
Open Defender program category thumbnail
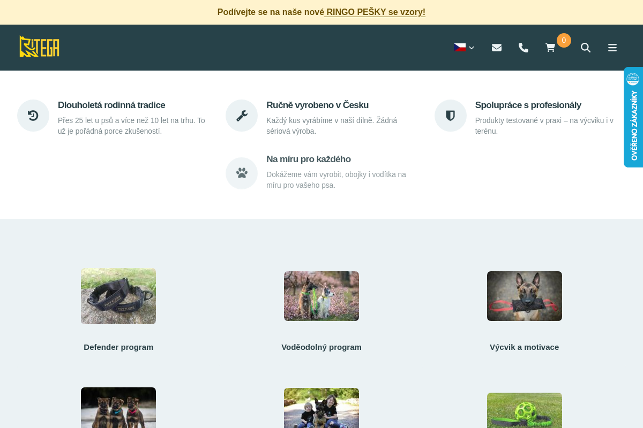click(118, 296)
